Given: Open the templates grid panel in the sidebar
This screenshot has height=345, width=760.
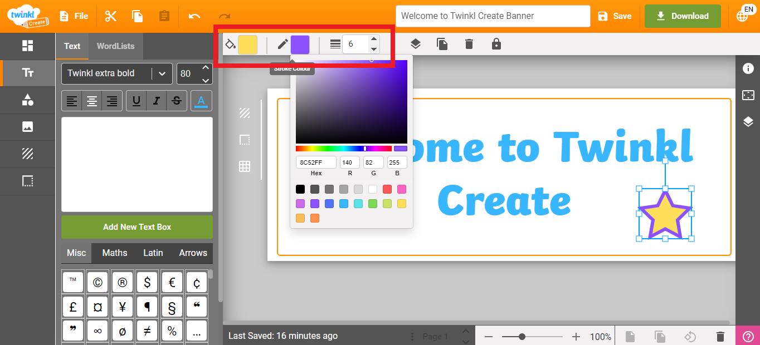Looking at the screenshot, I should [x=27, y=46].
